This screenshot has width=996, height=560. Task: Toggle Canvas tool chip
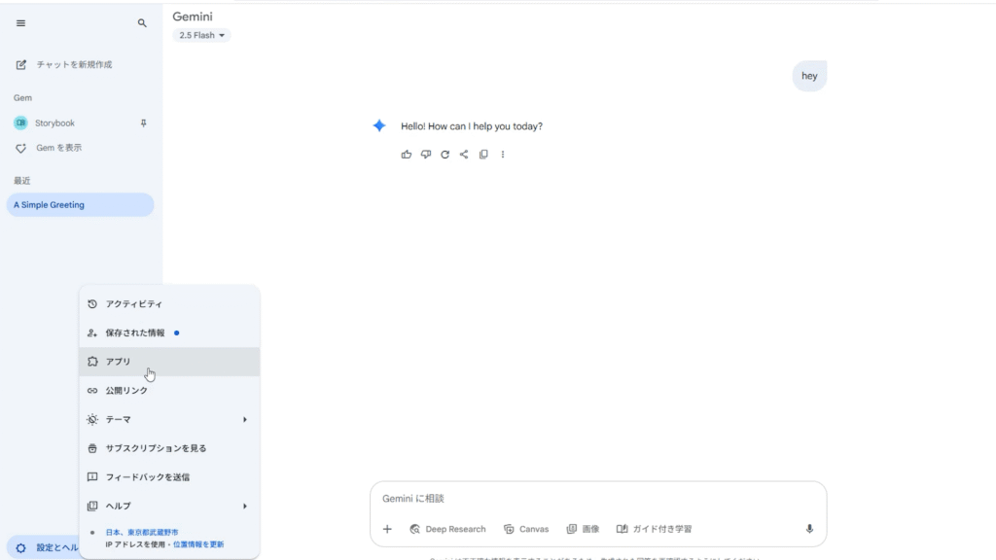[x=526, y=529]
